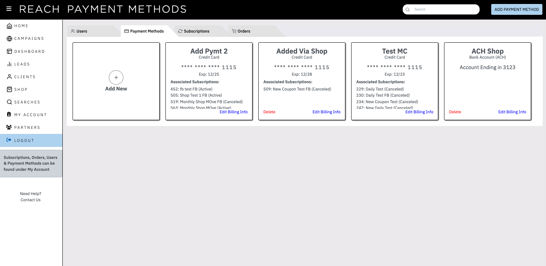Screen dimensions: 546x266
Task: Open the hamburger menu icon
Action: (x=9, y=9)
